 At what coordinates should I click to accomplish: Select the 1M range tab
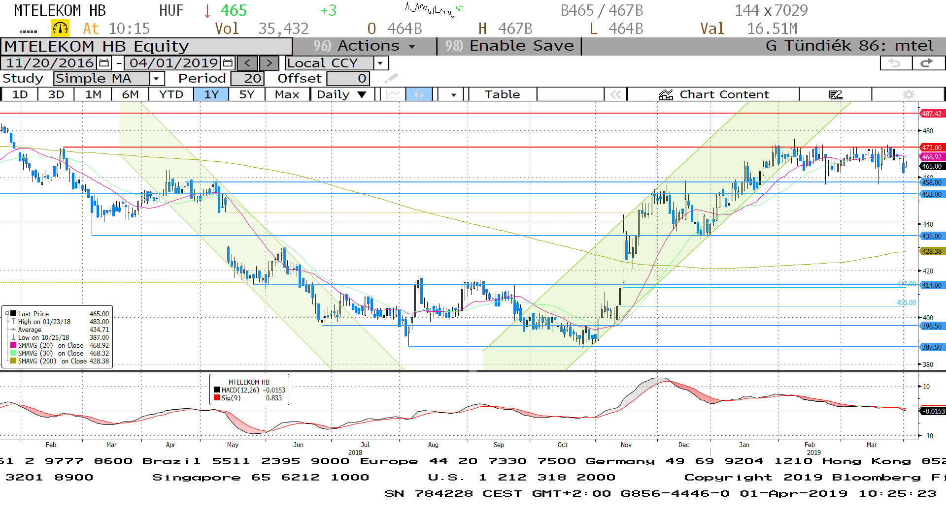tap(93, 94)
